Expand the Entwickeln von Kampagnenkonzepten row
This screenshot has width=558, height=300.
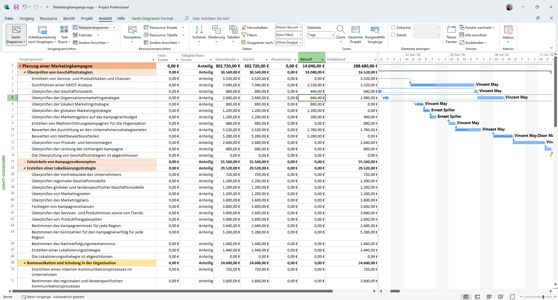(x=24, y=162)
